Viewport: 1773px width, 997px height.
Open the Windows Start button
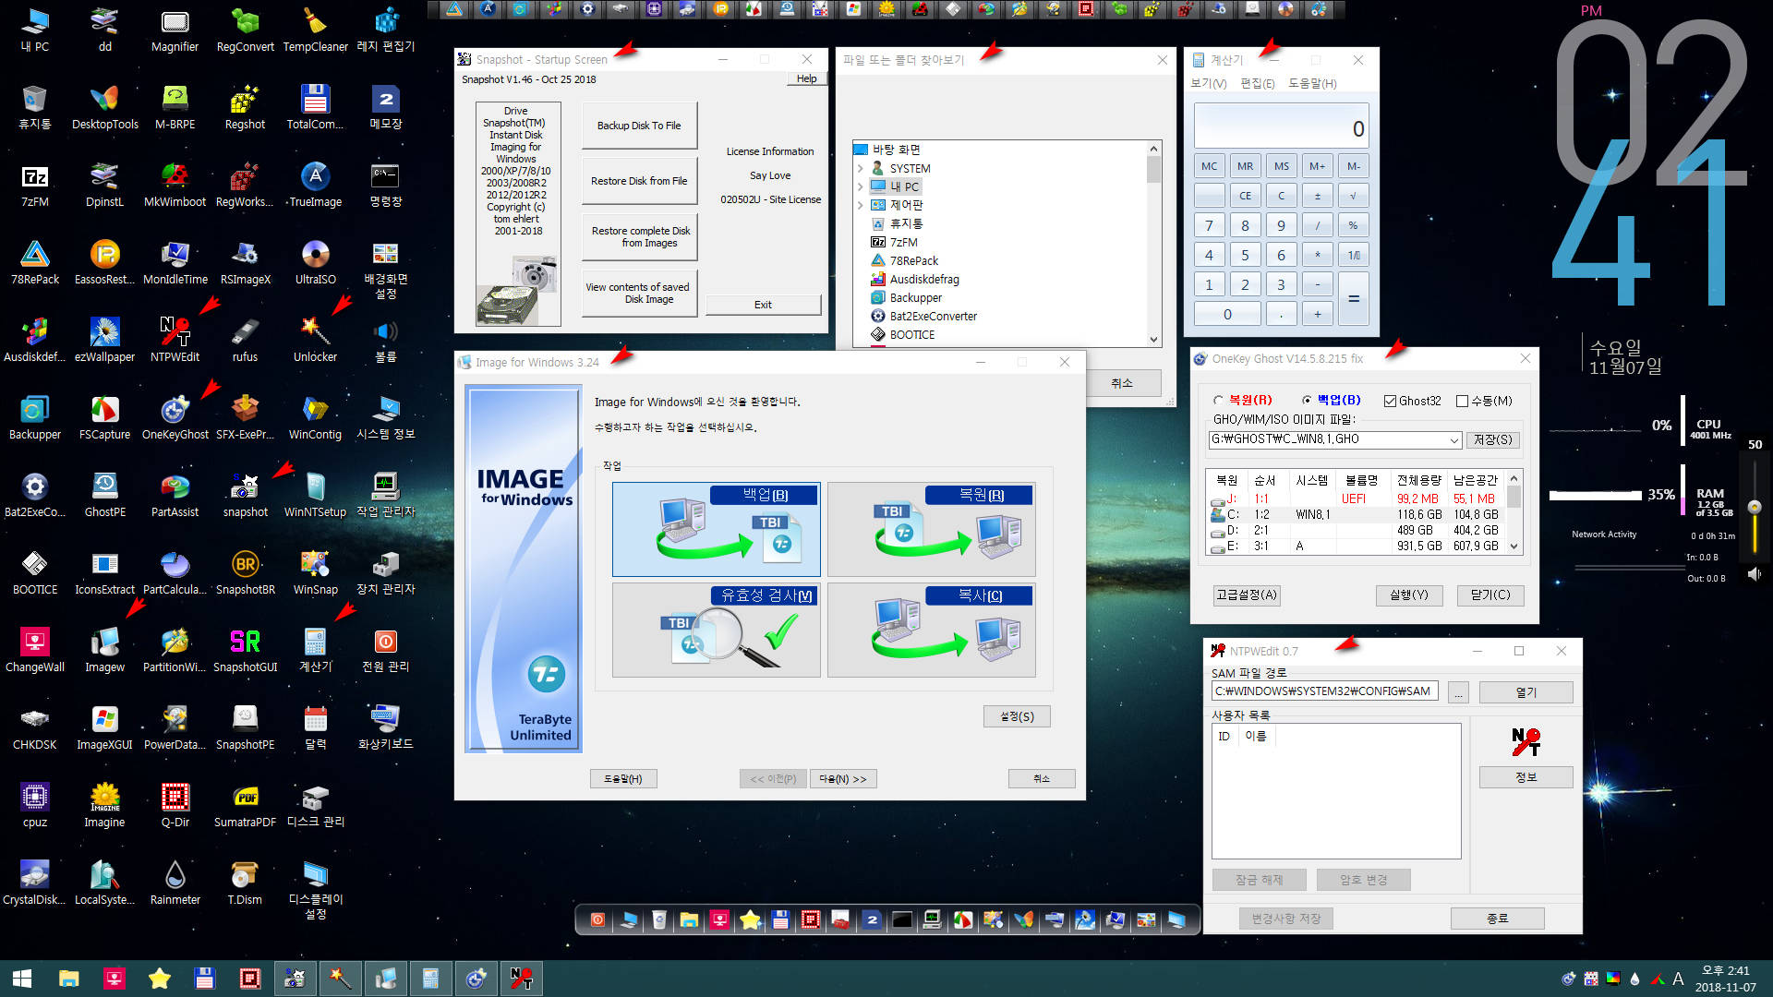(x=22, y=978)
